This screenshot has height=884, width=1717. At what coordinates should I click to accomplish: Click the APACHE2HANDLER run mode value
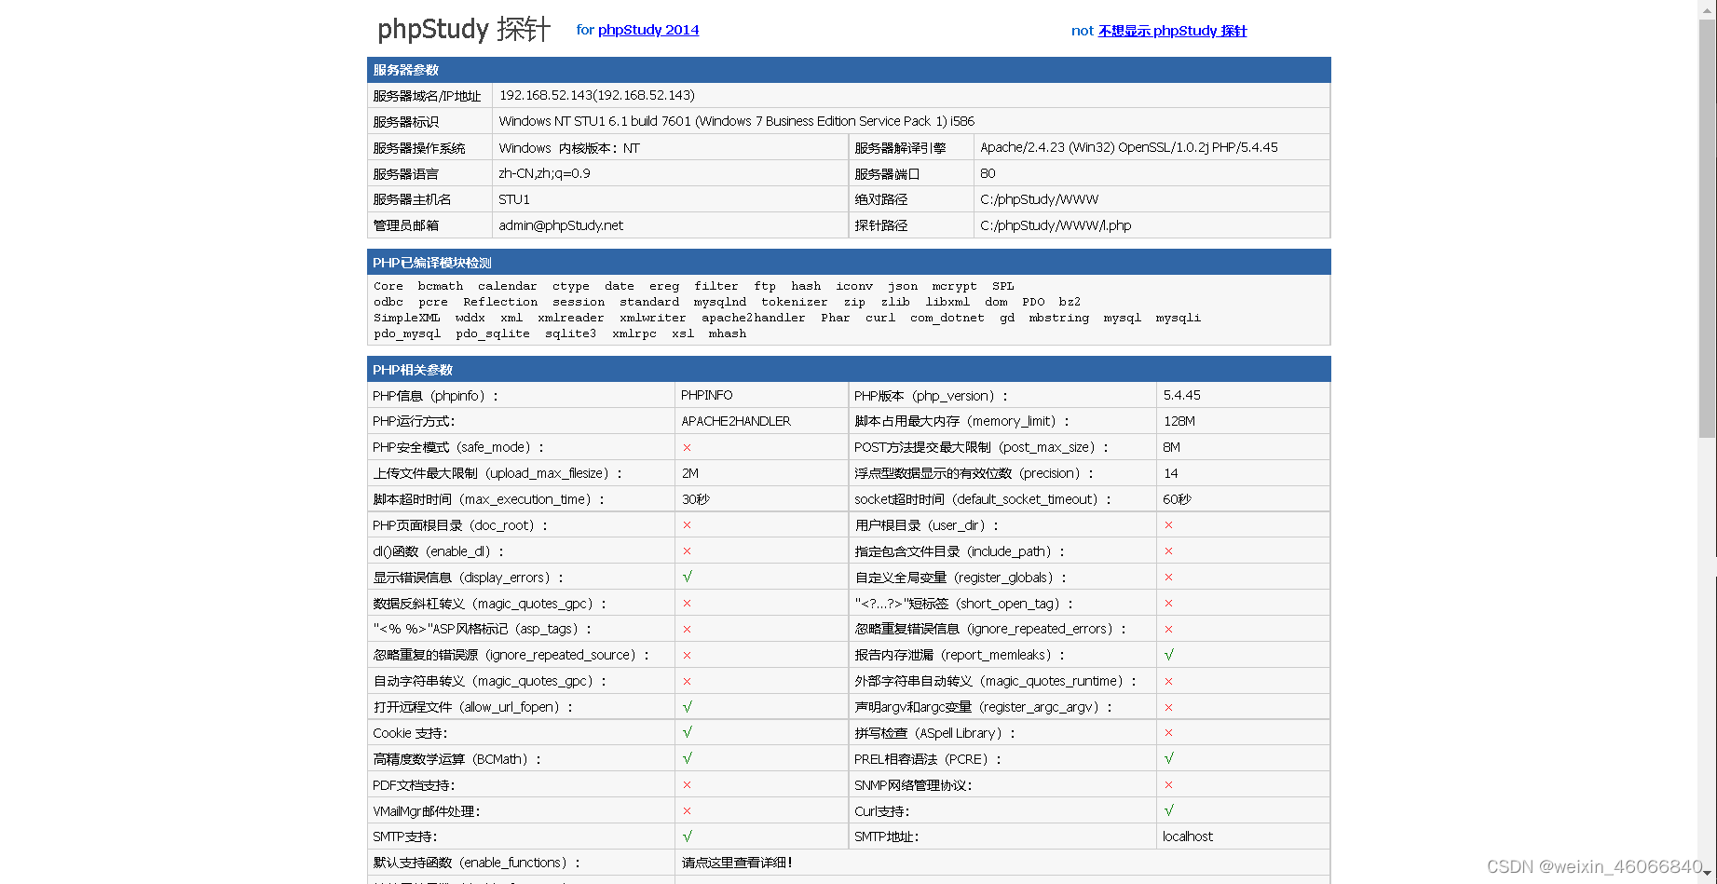click(736, 421)
